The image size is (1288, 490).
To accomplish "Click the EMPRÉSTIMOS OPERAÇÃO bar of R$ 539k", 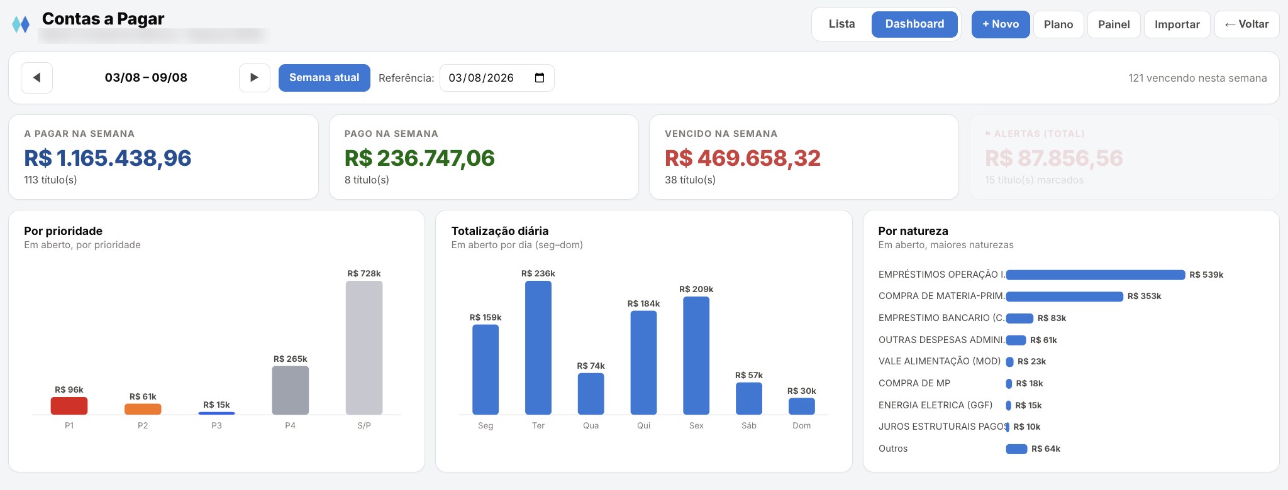I will (1096, 275).
